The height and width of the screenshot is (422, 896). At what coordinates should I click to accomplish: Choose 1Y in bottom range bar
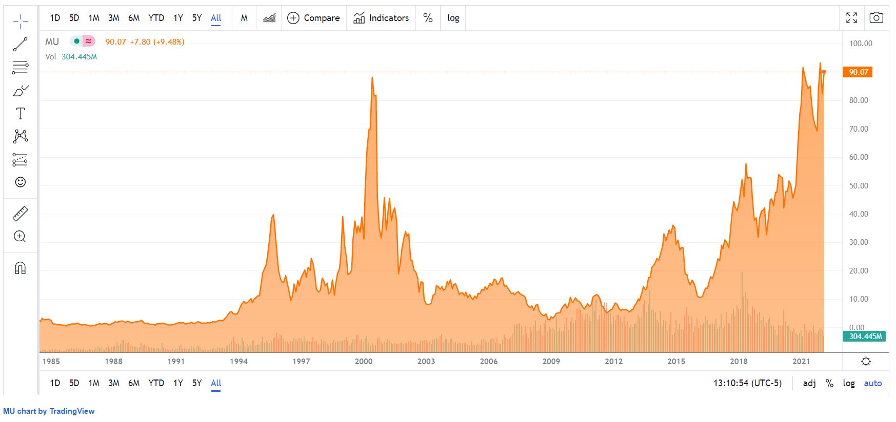click(x=178, y=383)
